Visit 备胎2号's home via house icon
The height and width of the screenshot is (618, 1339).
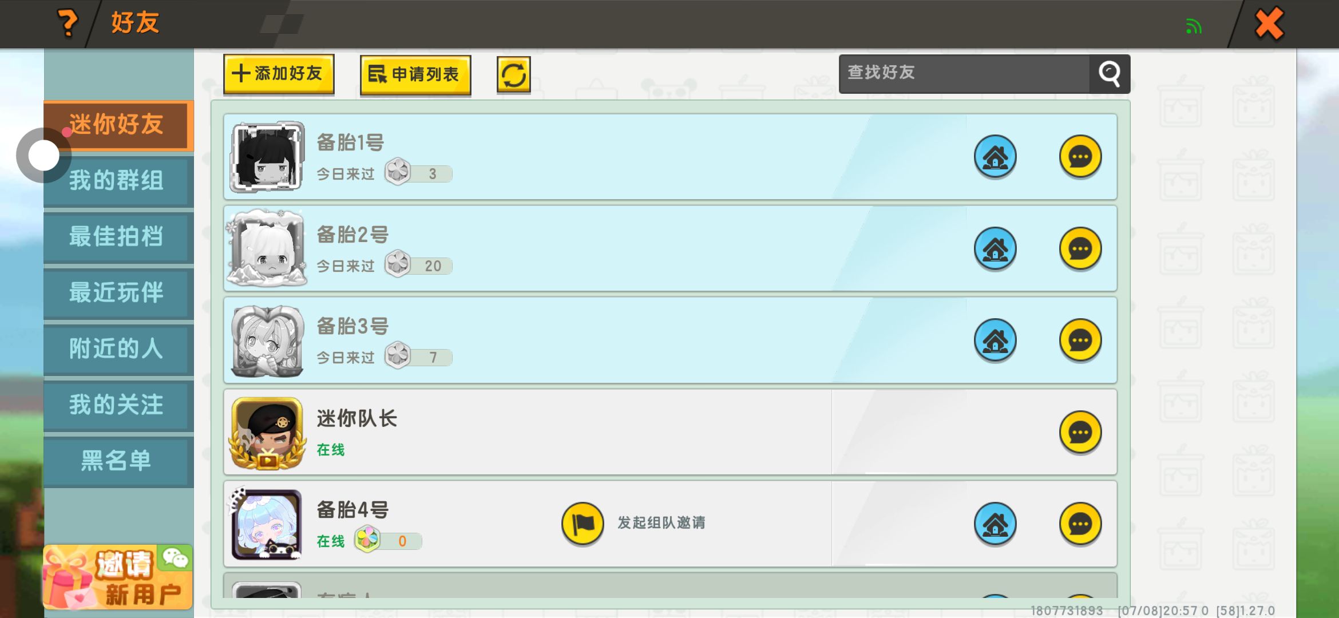click(x=995, y=249)
